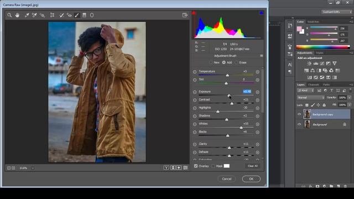Select the Graduated Filter tool
This screenshot has width=354, height=199.
pos(84,15)
